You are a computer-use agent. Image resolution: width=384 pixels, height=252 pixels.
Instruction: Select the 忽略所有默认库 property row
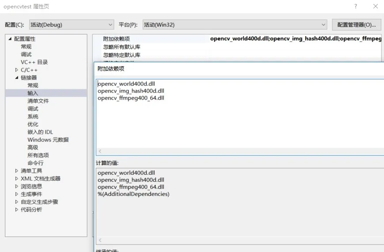pos(237,47)
